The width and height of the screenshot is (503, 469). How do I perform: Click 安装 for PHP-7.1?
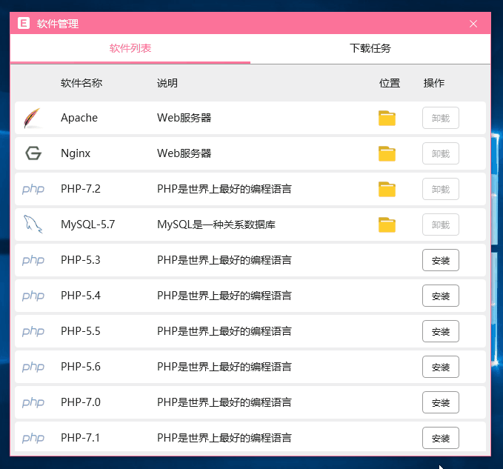[x=441, y=438]
